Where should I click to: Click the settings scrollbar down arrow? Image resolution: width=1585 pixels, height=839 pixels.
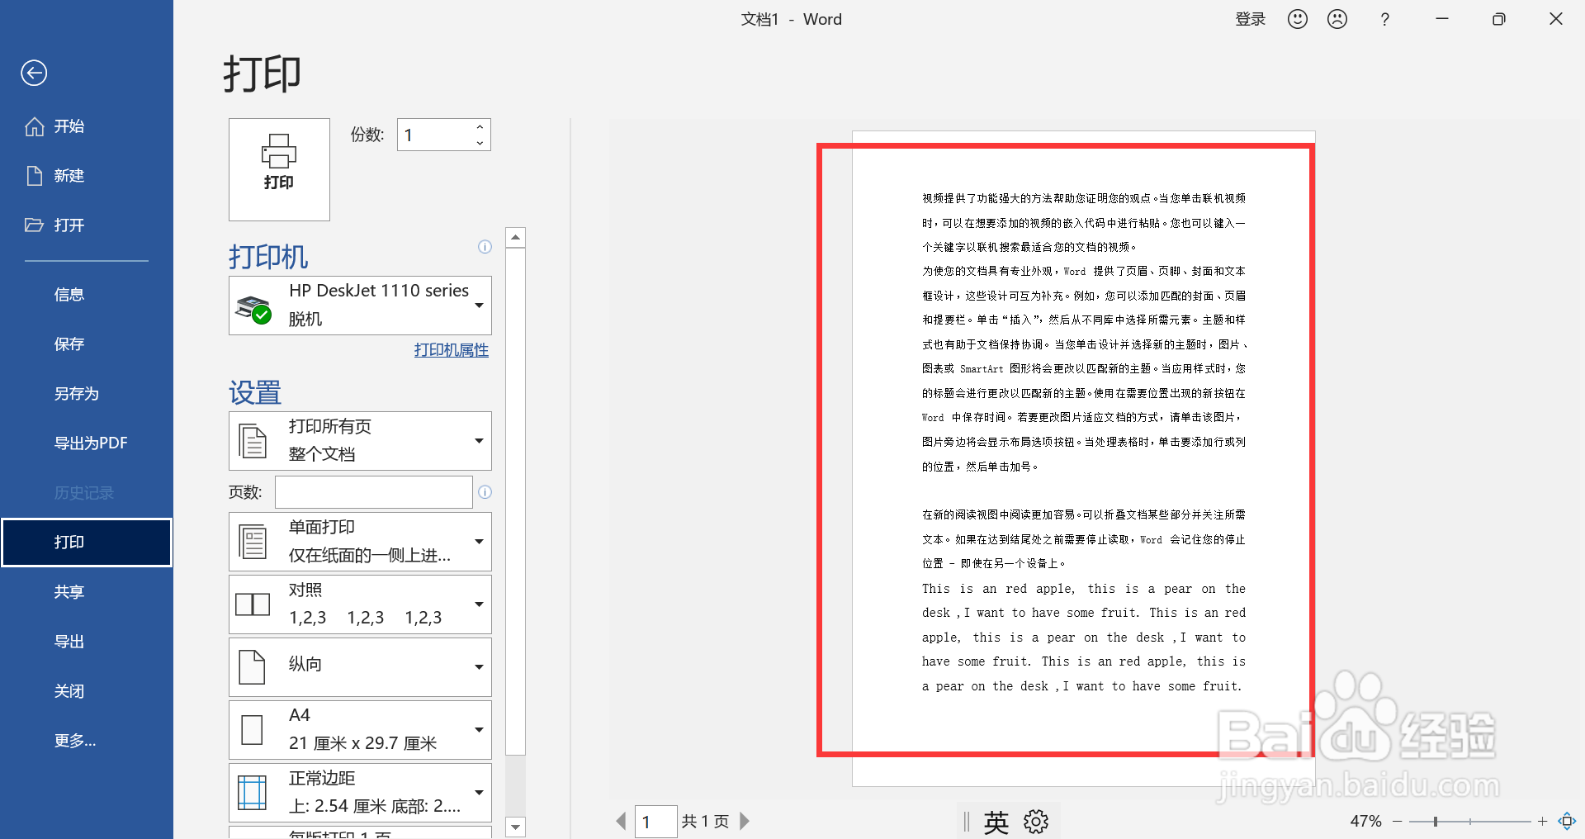(x=515, y=827)
